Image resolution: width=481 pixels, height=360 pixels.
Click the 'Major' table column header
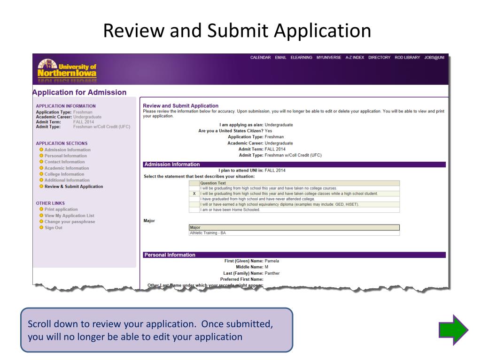pos(294,227)
